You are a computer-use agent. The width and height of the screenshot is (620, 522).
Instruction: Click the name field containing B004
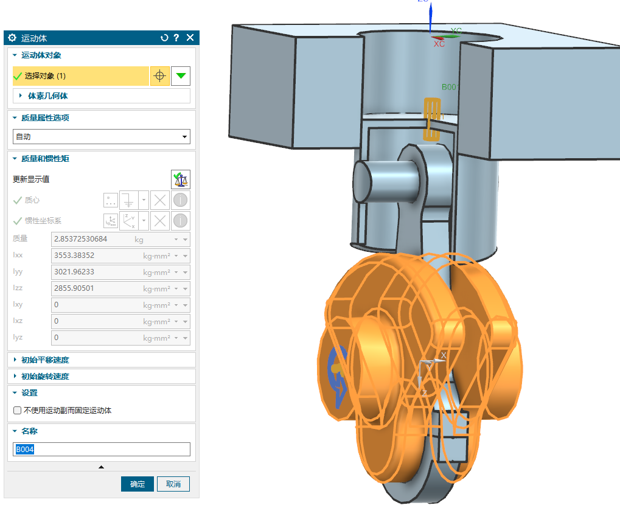coord(101,450)
